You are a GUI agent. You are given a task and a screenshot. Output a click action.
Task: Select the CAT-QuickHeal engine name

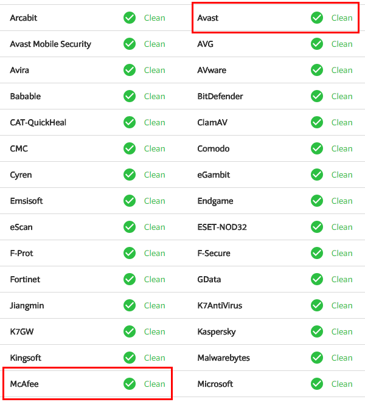click(38, 122)
